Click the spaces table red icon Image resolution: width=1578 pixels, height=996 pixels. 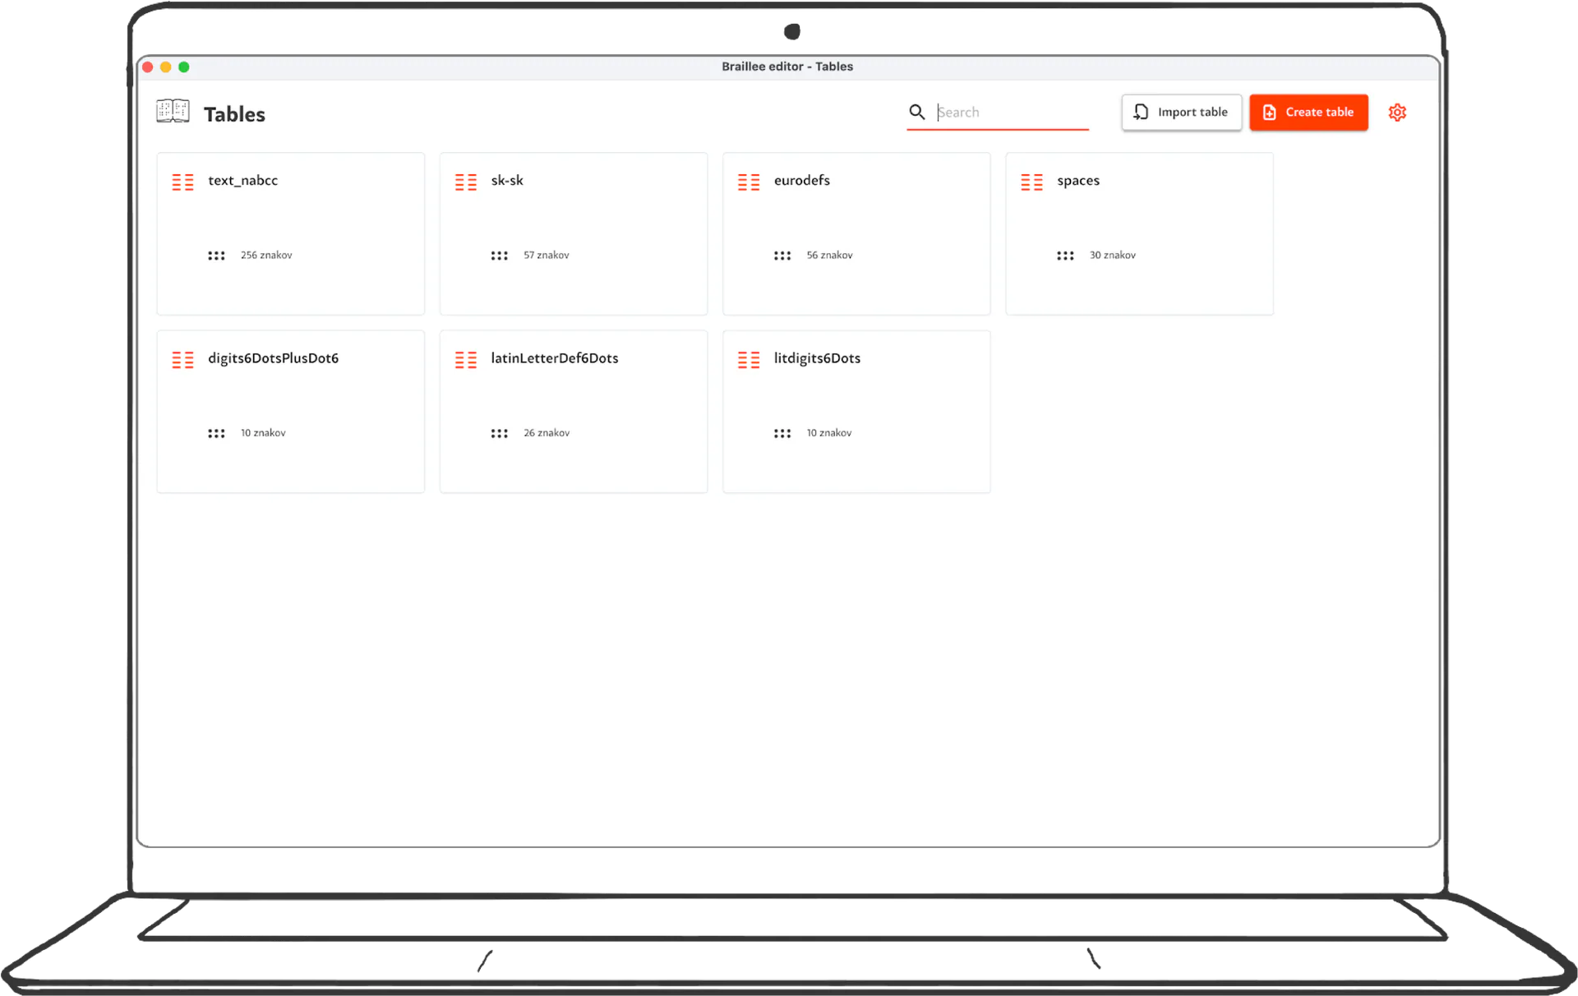click(1031, 182)
